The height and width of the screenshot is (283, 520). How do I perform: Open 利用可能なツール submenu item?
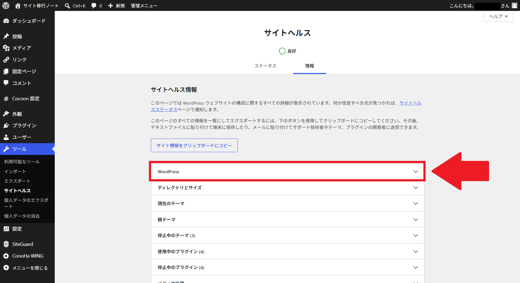point(22,162)
